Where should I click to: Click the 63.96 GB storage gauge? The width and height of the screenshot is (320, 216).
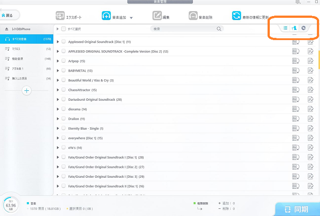11,205
